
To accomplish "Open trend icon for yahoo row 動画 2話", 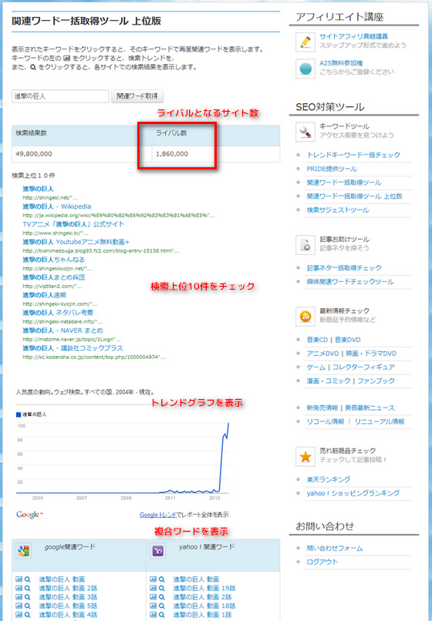I will [x=153, y=597].
